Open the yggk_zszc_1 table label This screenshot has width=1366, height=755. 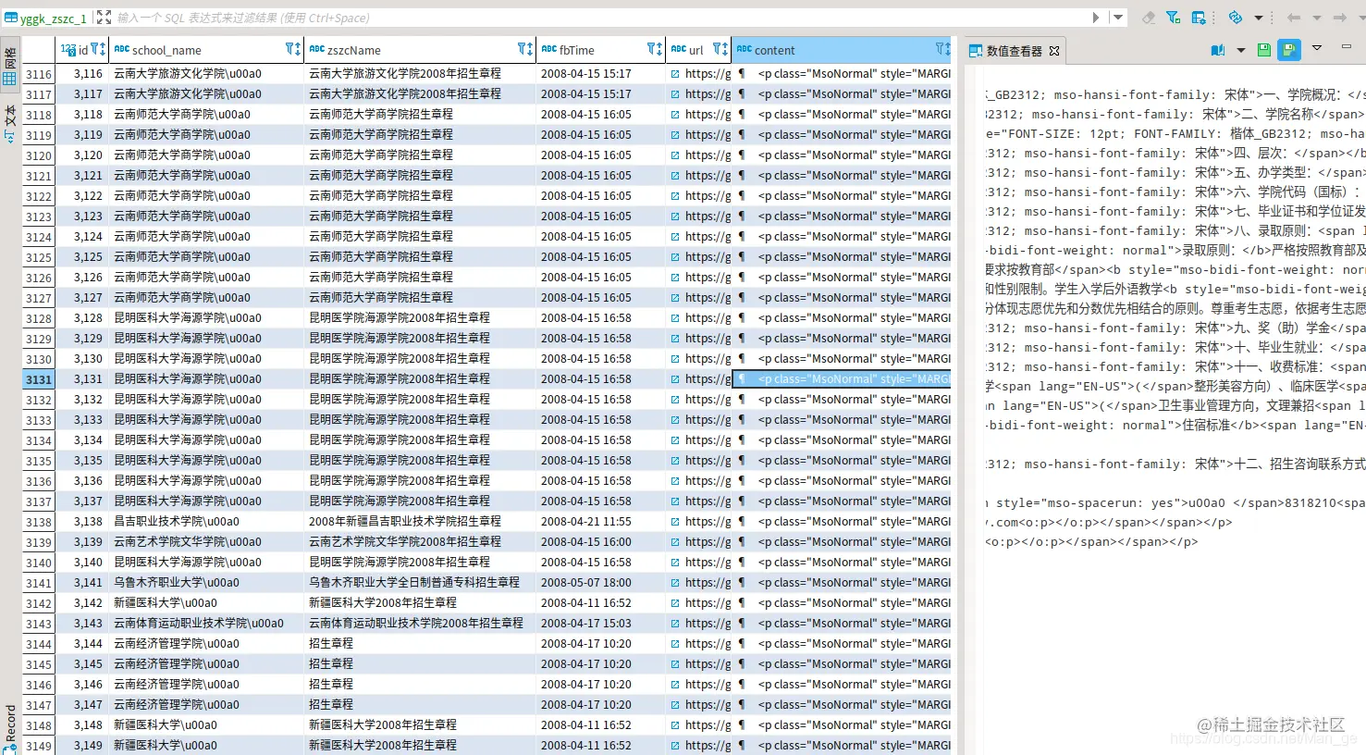46,18
